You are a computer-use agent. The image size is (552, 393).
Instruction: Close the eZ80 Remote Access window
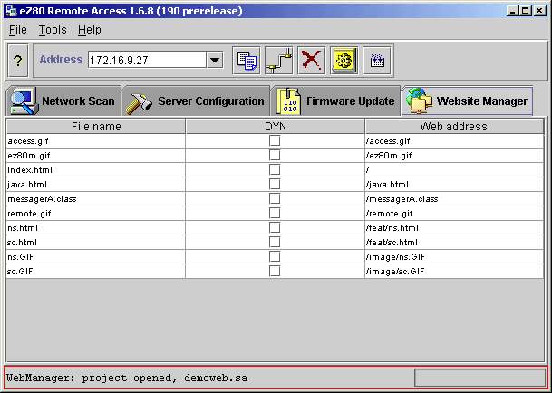tap(539, 11)
